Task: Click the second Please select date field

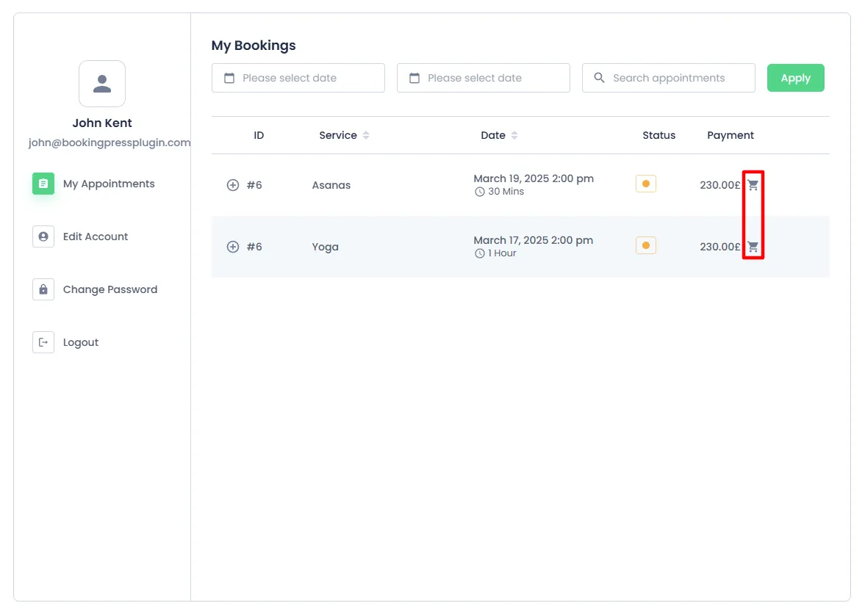Action: click(x=484, y=78)
